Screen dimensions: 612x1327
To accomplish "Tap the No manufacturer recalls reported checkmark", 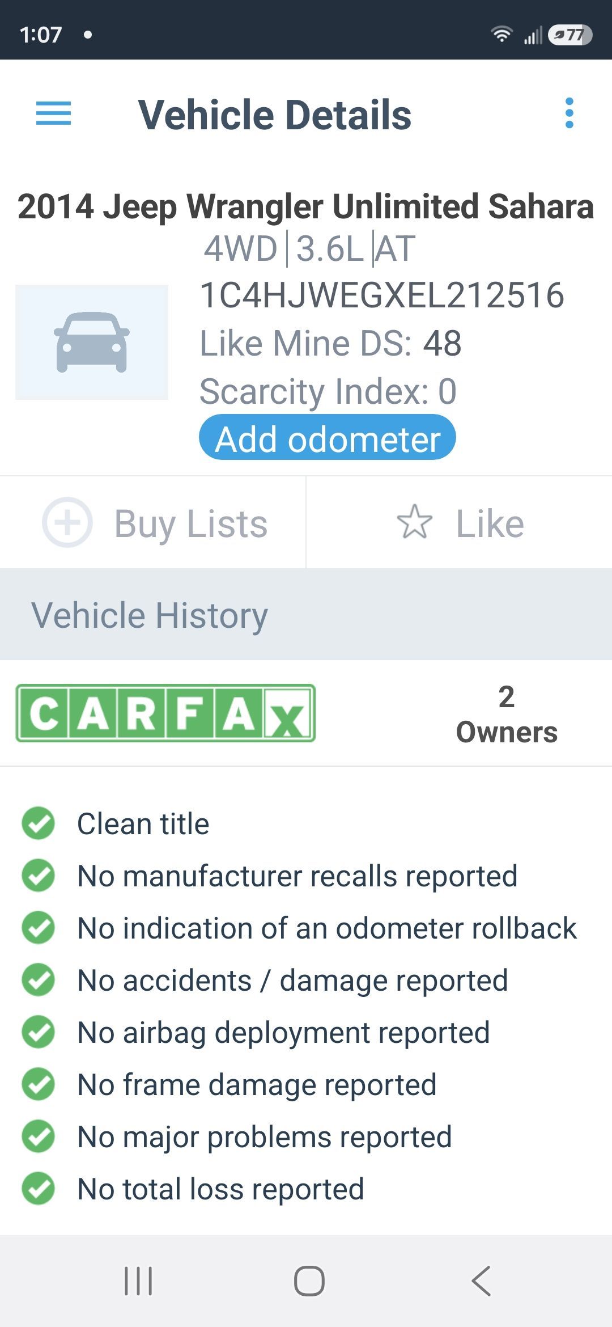I will click(x=38, y=875).
